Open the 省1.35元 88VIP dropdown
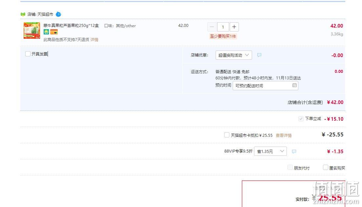 [x=270, y=151]
